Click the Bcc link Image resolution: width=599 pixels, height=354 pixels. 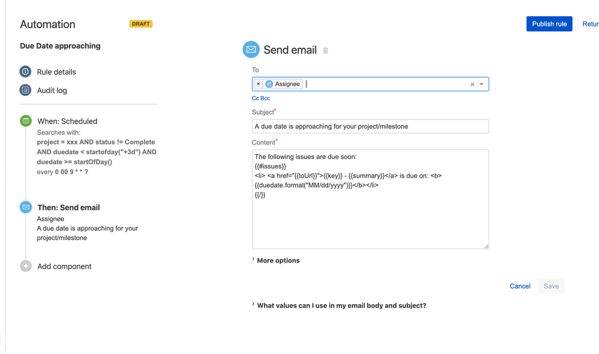tap(265, 98)
